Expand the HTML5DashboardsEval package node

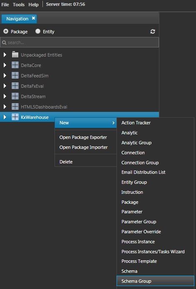pyautogui.click(x=5, y=107)
